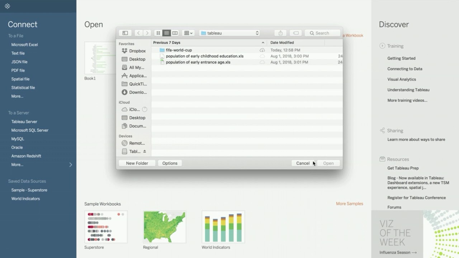Open the Superstore sample workbook thumbnail
Screen dimensions: 459x258
[x=106, y=227]
